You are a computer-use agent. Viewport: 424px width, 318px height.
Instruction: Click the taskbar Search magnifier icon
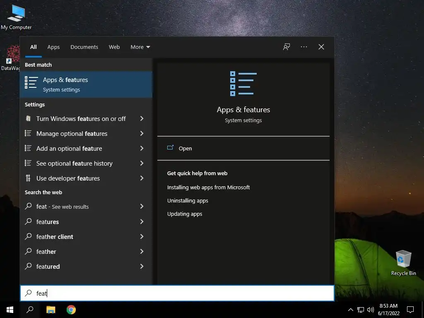pos(30,310)
